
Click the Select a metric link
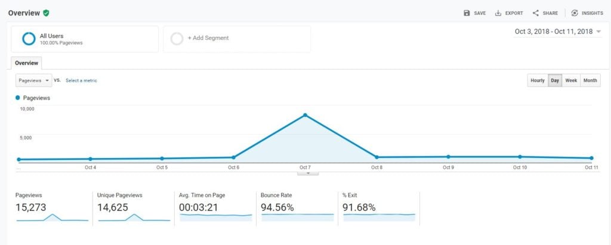click(81, 80)
